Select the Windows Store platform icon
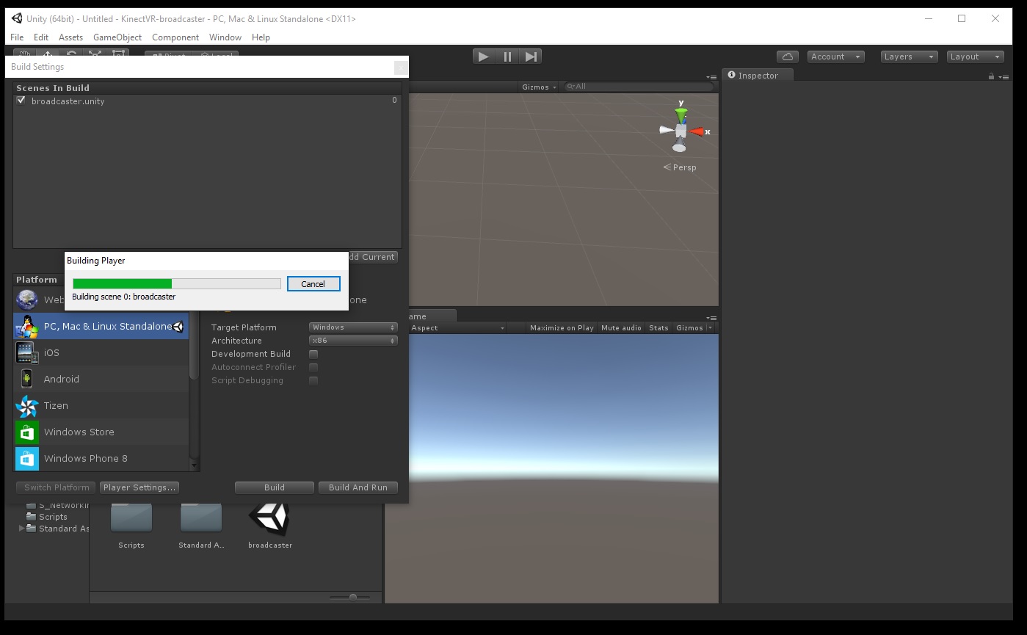The height and width of the screenshot is (635, 1027). coord(27,432)
